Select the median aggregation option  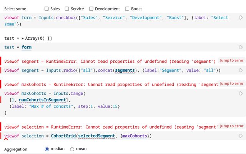pyautogui.click(x=47, y=149)
